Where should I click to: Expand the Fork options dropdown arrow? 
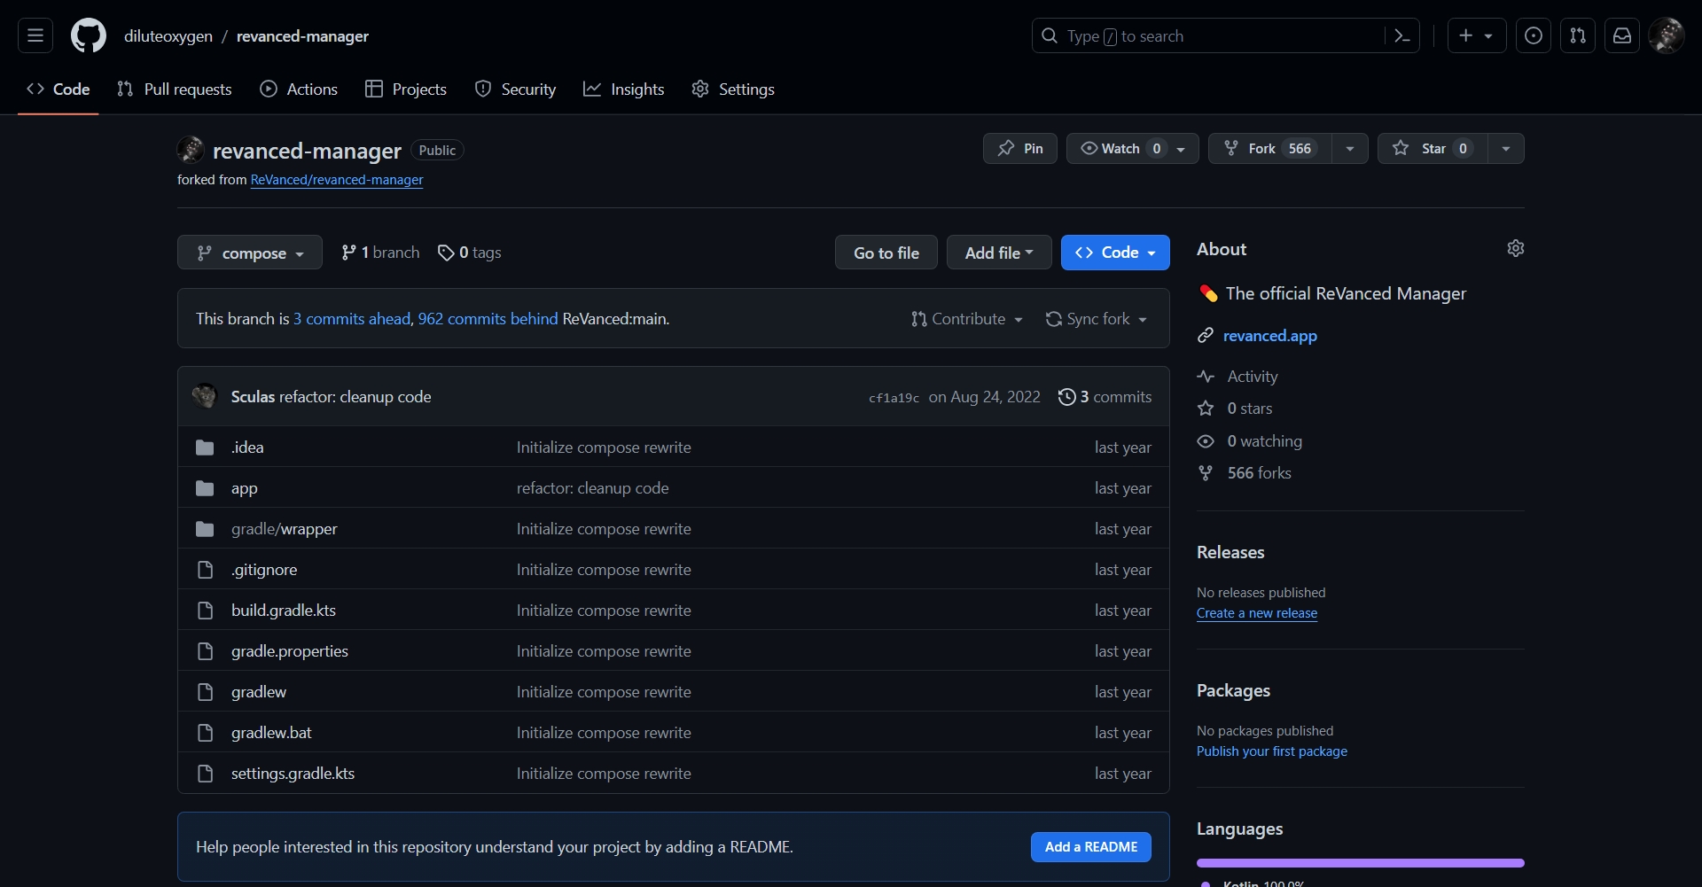point(1350,148)
